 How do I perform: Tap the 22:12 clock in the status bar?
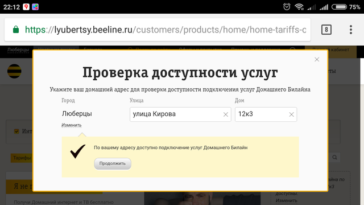(x=11, y=7)
